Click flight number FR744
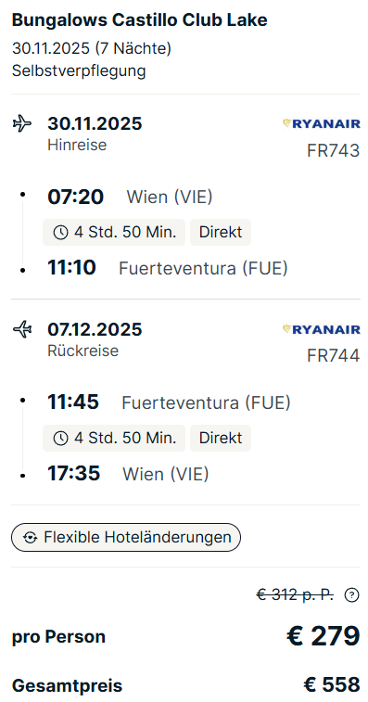 click(x=333, y=356)
